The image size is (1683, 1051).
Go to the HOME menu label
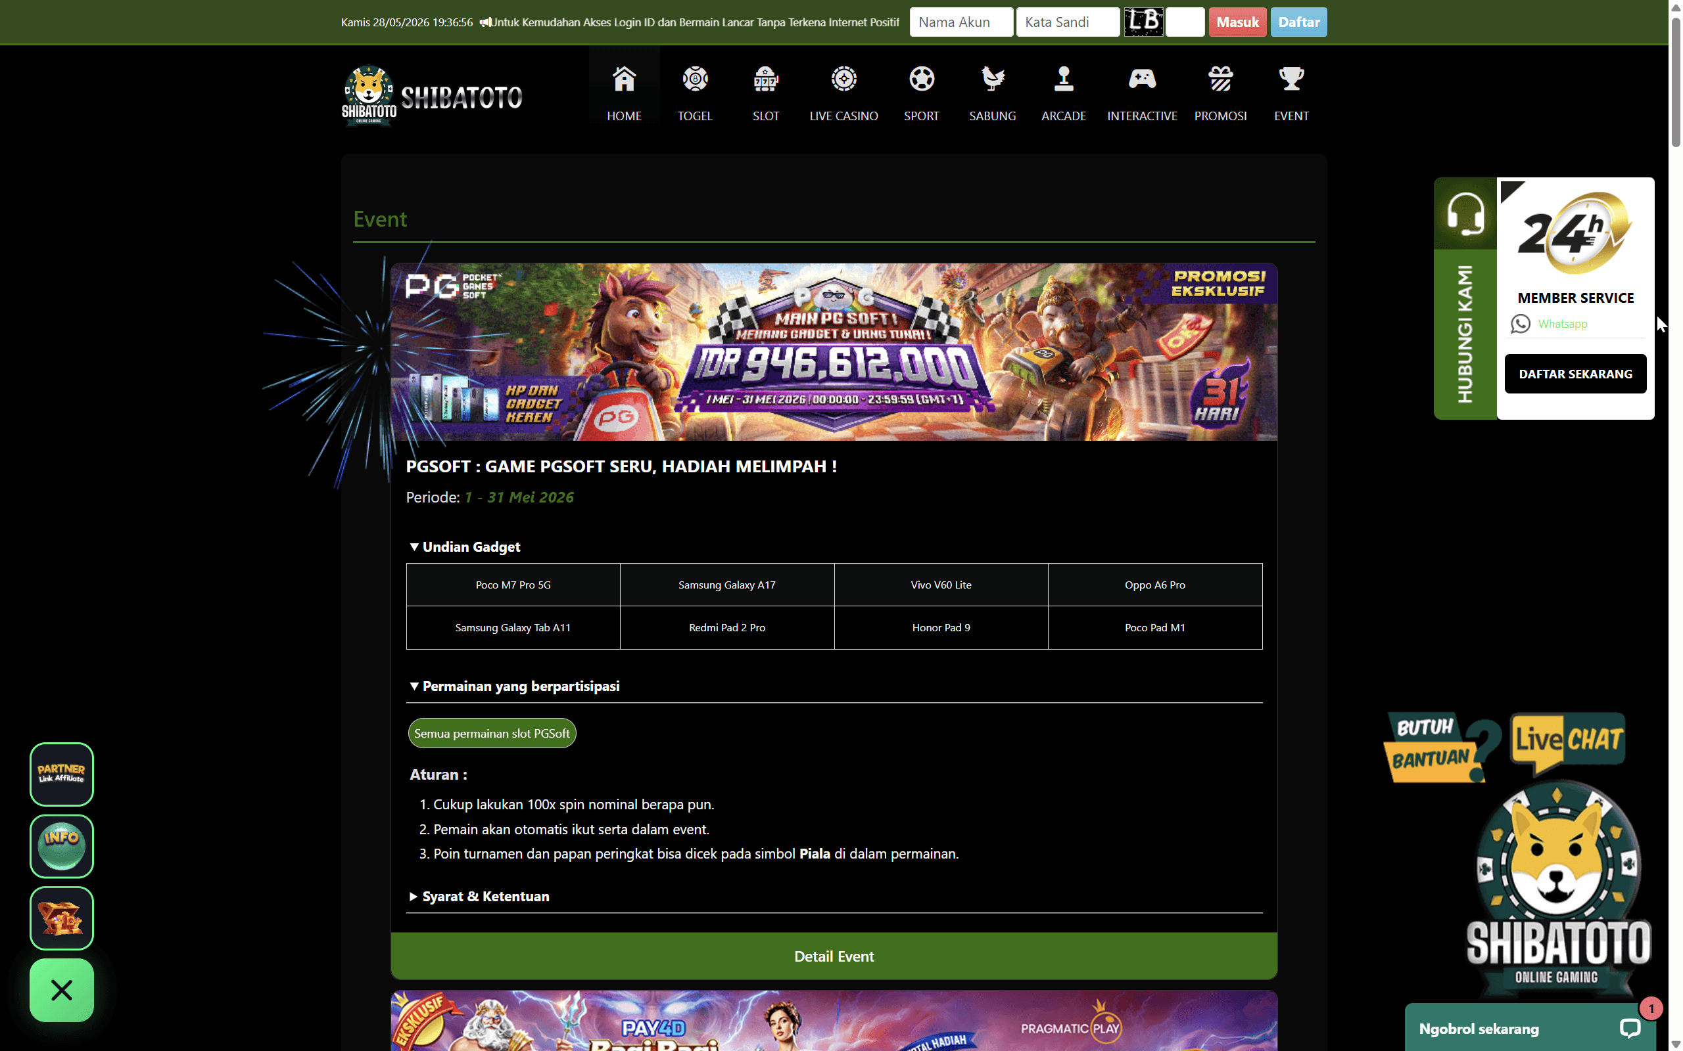[624, 116]
